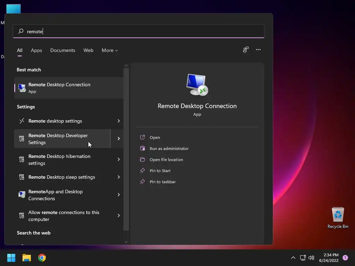Click the results scrollbar down arrow
Screen dimensions: 355x266
[x=126, y=242]
